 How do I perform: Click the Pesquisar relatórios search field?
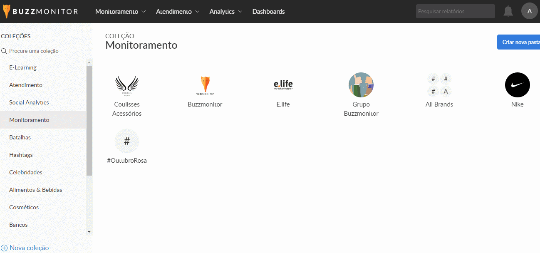pyautogui.click(x=455, y=11)
